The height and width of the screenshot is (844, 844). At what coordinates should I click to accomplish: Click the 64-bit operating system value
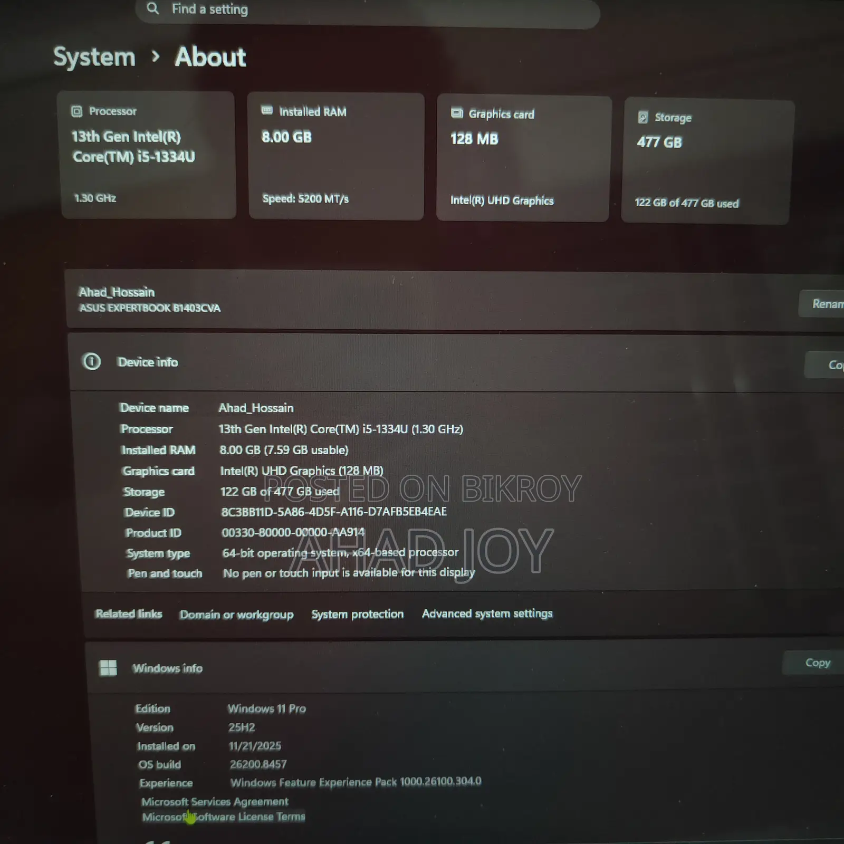[x=340, y=552]
